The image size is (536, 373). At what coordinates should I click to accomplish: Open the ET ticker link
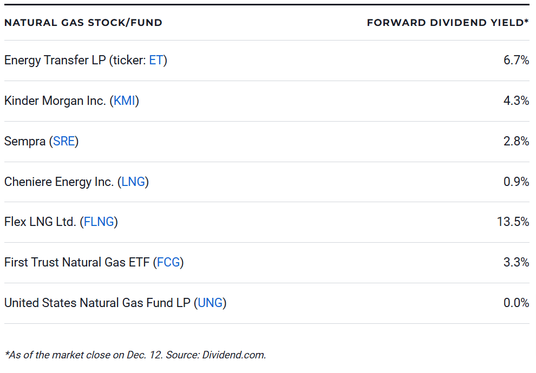click(155, 61)
